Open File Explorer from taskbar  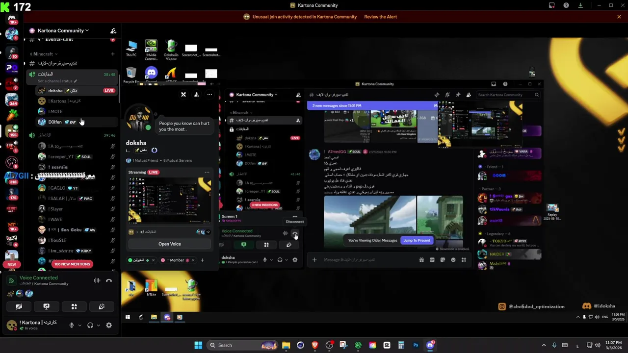click(286, 345)
